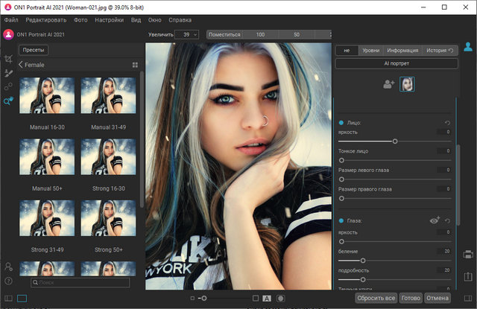Toggle the eye tool icon in Глаза
Viewport: 477px width, 309px height.
pyautogui.click(x=435, y=220)
